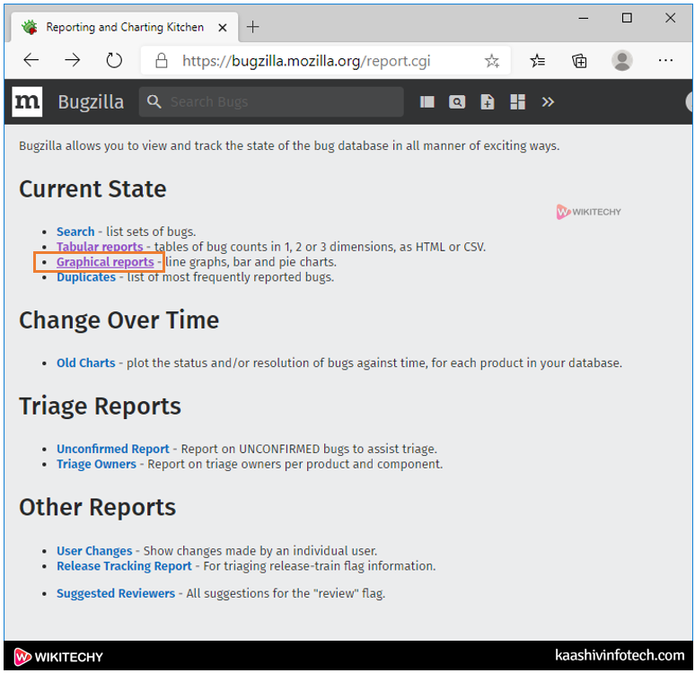Screen dimensions: 695x673
Task: Go back with the browser back arrow
Action: [x=31, y=60]
